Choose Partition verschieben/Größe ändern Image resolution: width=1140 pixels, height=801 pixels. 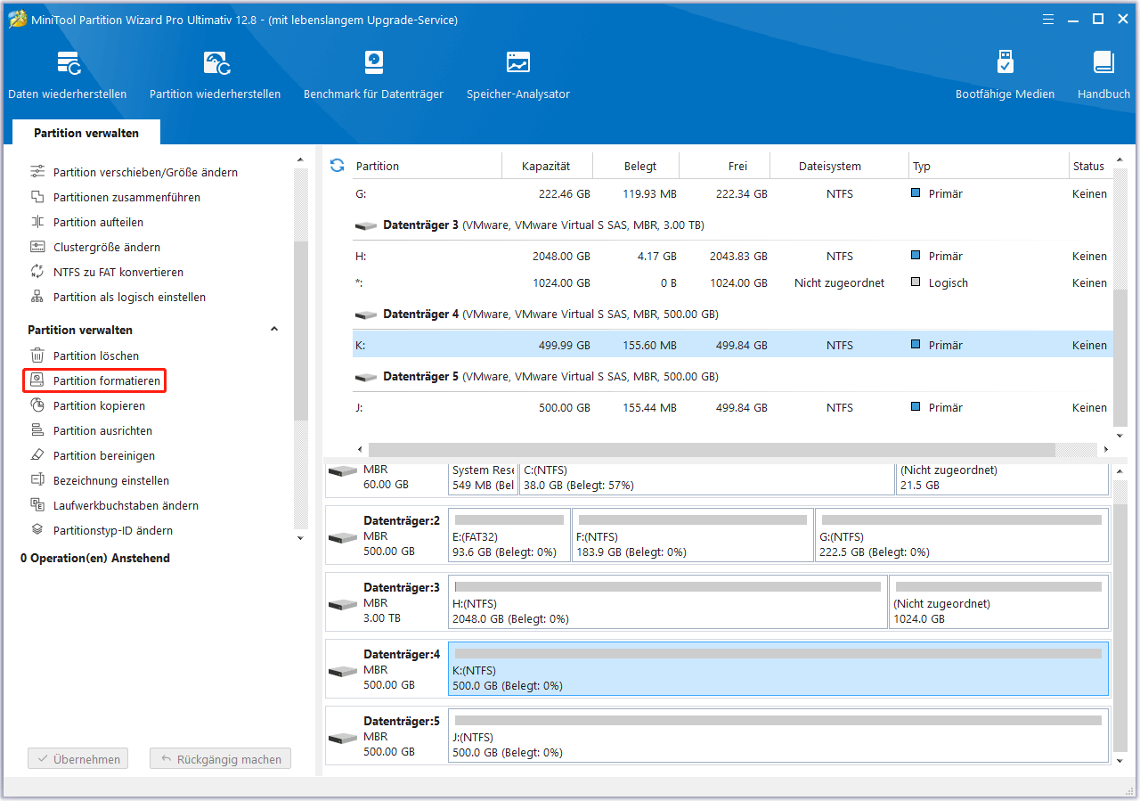coord(145,172)
